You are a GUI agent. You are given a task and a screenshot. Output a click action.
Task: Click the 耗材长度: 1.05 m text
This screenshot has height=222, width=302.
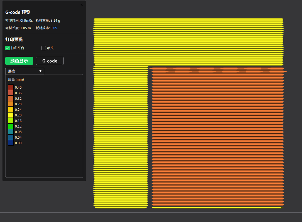18,28
